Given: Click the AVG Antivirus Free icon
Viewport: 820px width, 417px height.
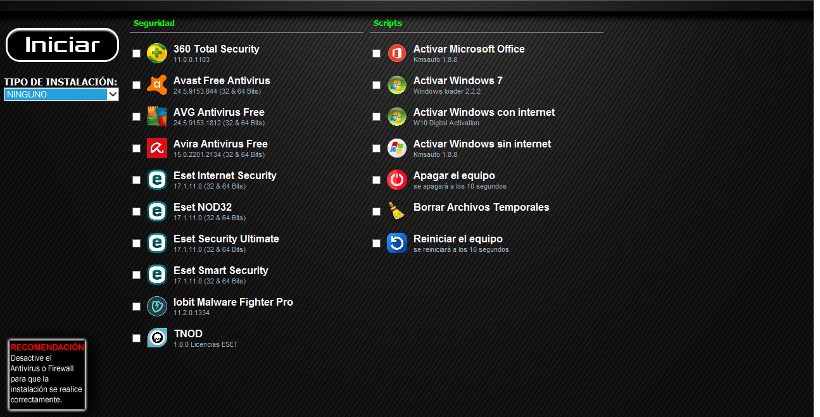Looking at the screenshot, I should tap(156, 116).
